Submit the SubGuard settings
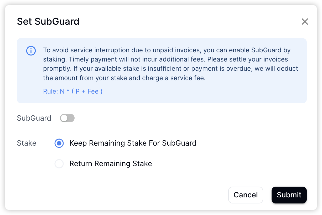The width and height of the screenshot is (322, 215). coord(289,195)
